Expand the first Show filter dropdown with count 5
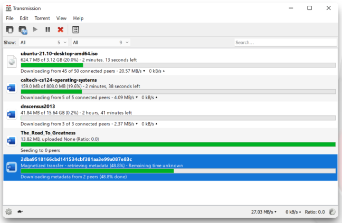Viewport: 342px width, 223px height. click(x=44, y=43)
